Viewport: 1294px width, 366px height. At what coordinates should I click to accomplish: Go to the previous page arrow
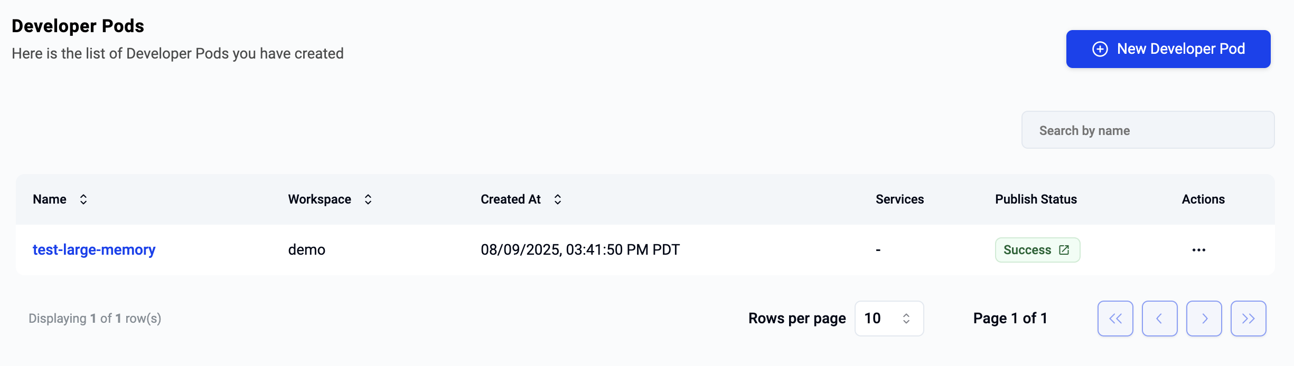point(1160,319)
